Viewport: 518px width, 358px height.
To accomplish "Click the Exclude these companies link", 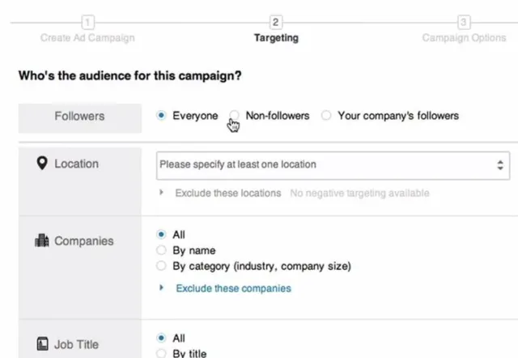I will (x=233, y=288).
